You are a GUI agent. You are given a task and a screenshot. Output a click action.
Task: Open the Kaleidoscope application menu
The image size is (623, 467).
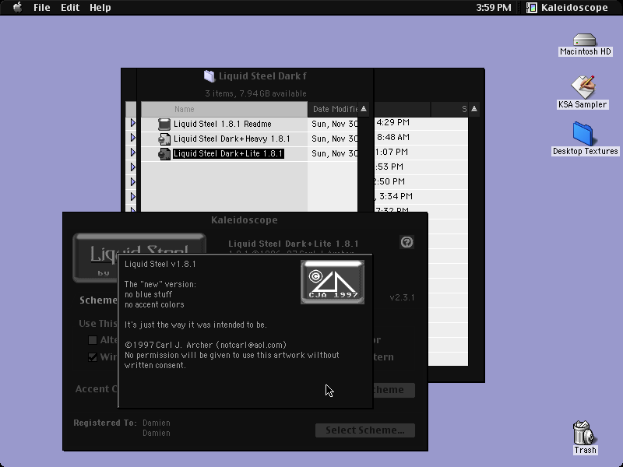coord(567,8)
